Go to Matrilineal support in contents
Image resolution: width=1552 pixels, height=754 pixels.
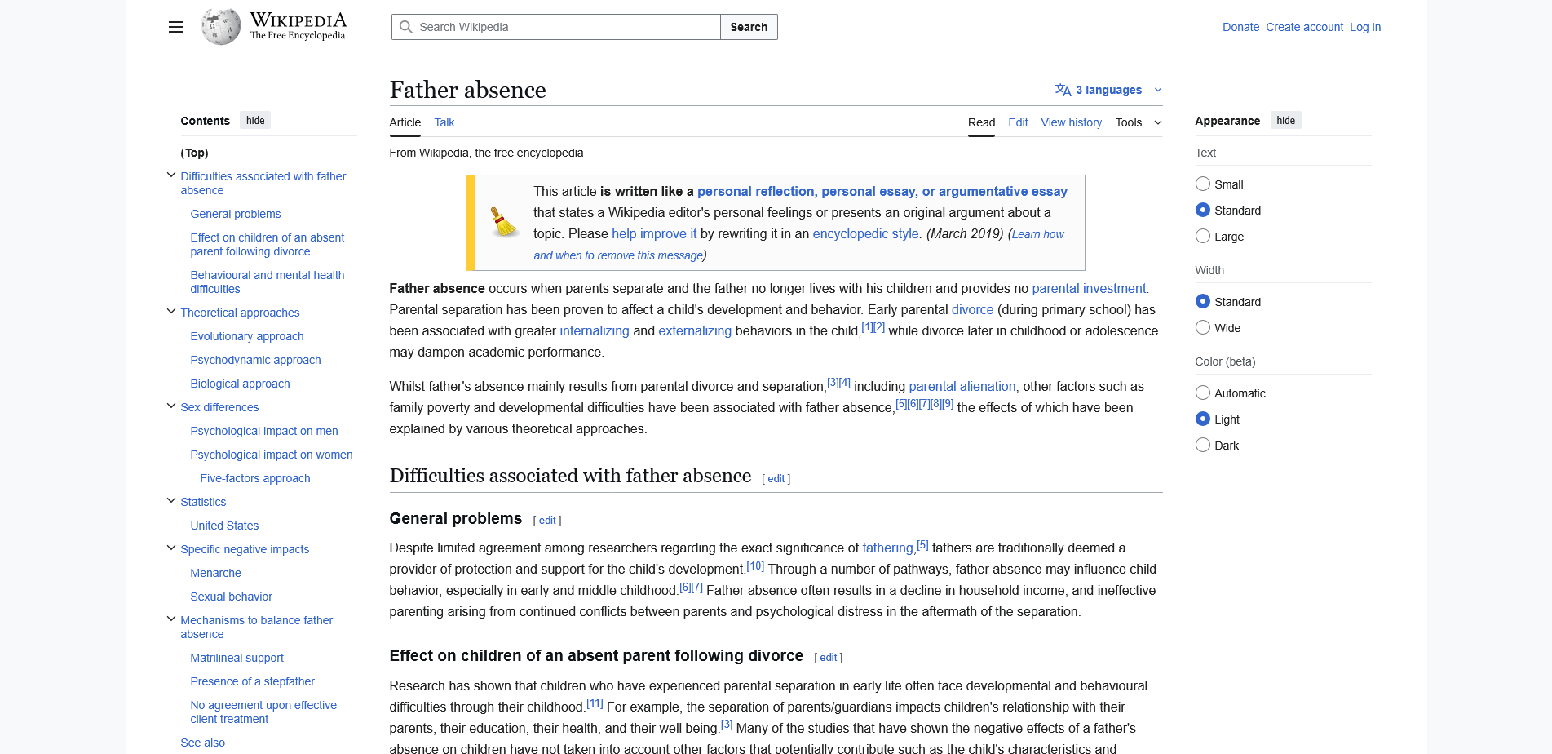(x=237, y=658)
